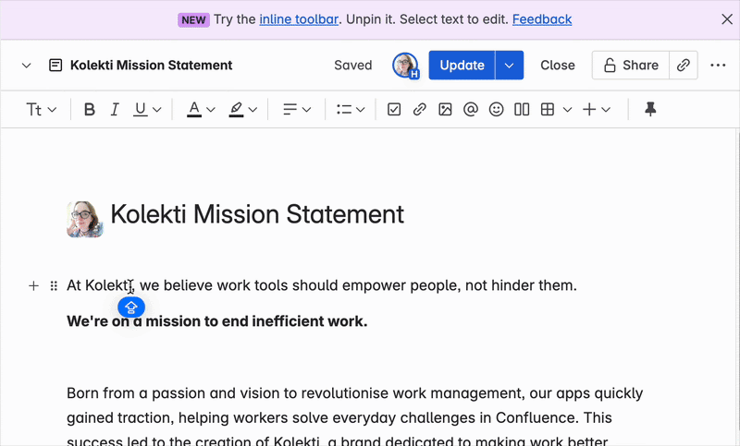Toggle italic formatting
The width and height of the screenshot is (740, 446).
point(114,110)
